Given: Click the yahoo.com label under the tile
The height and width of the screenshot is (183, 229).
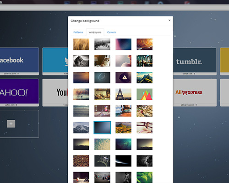Looking at the screenshot, I should tap(11, 105).
